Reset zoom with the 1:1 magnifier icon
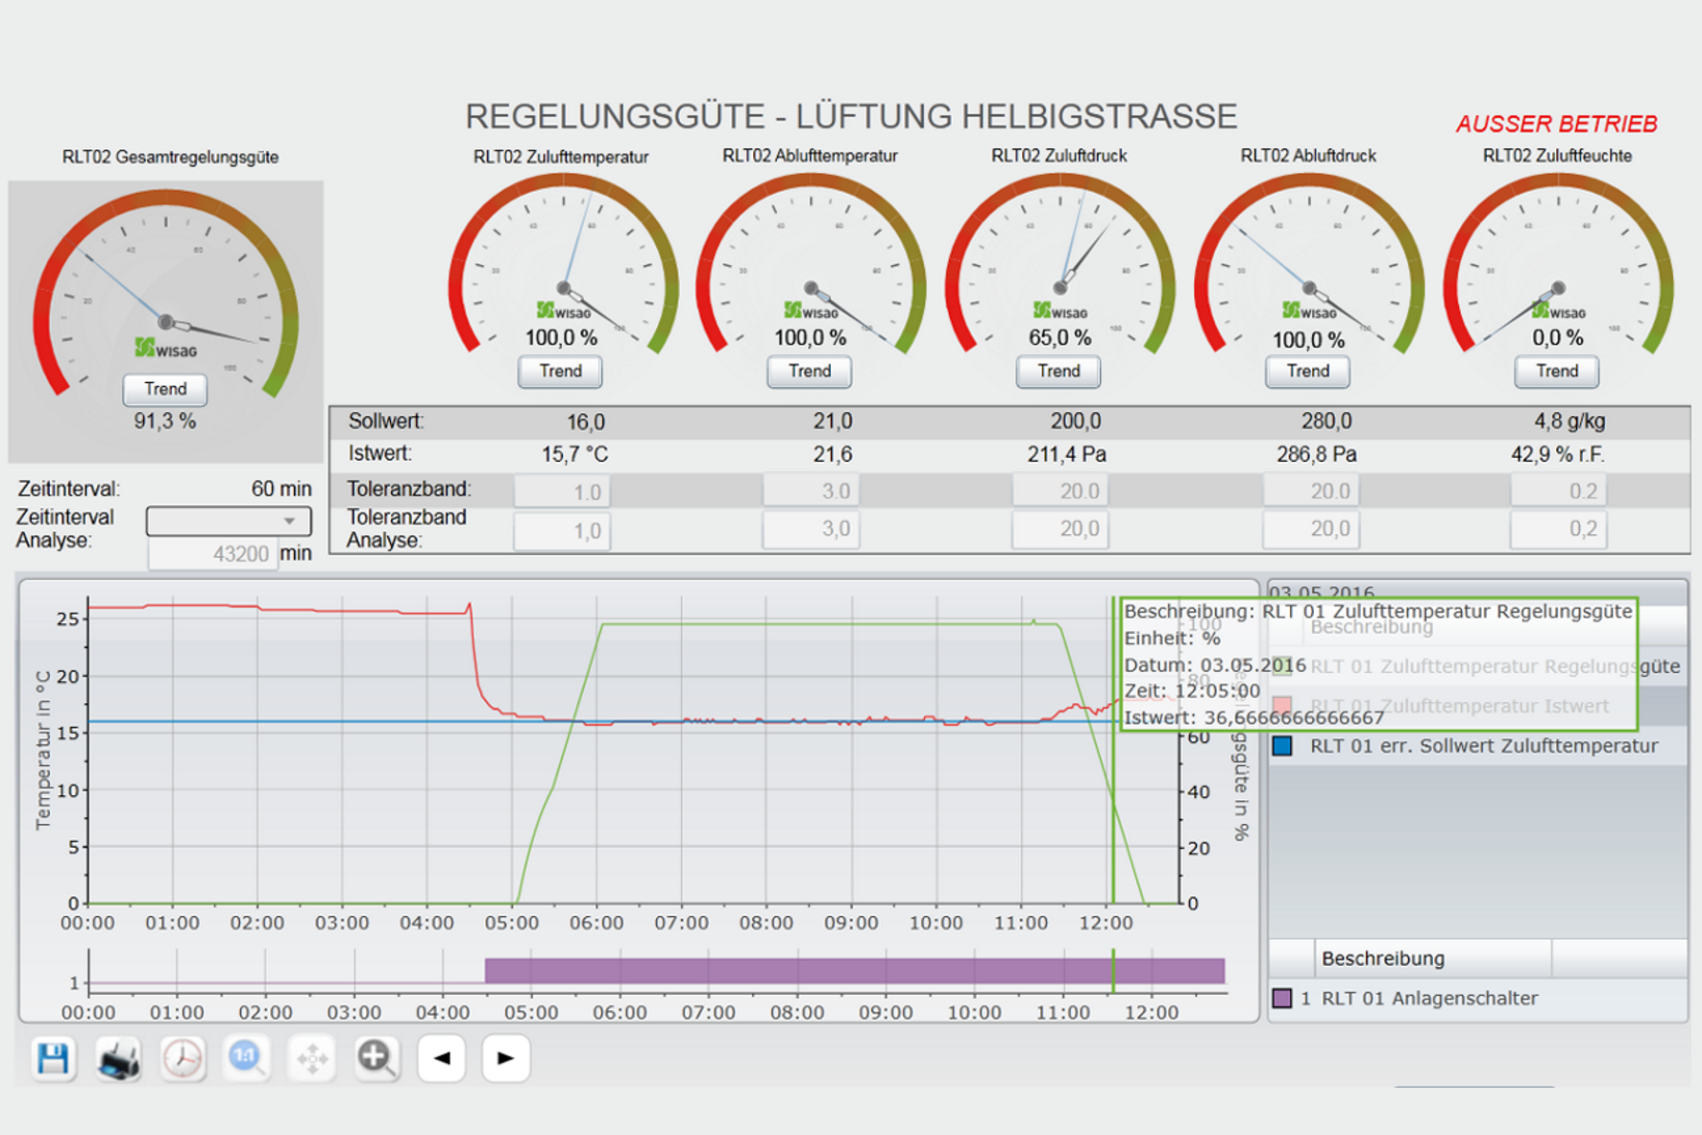1702x1135 pixels. (x=247, y=1058)
